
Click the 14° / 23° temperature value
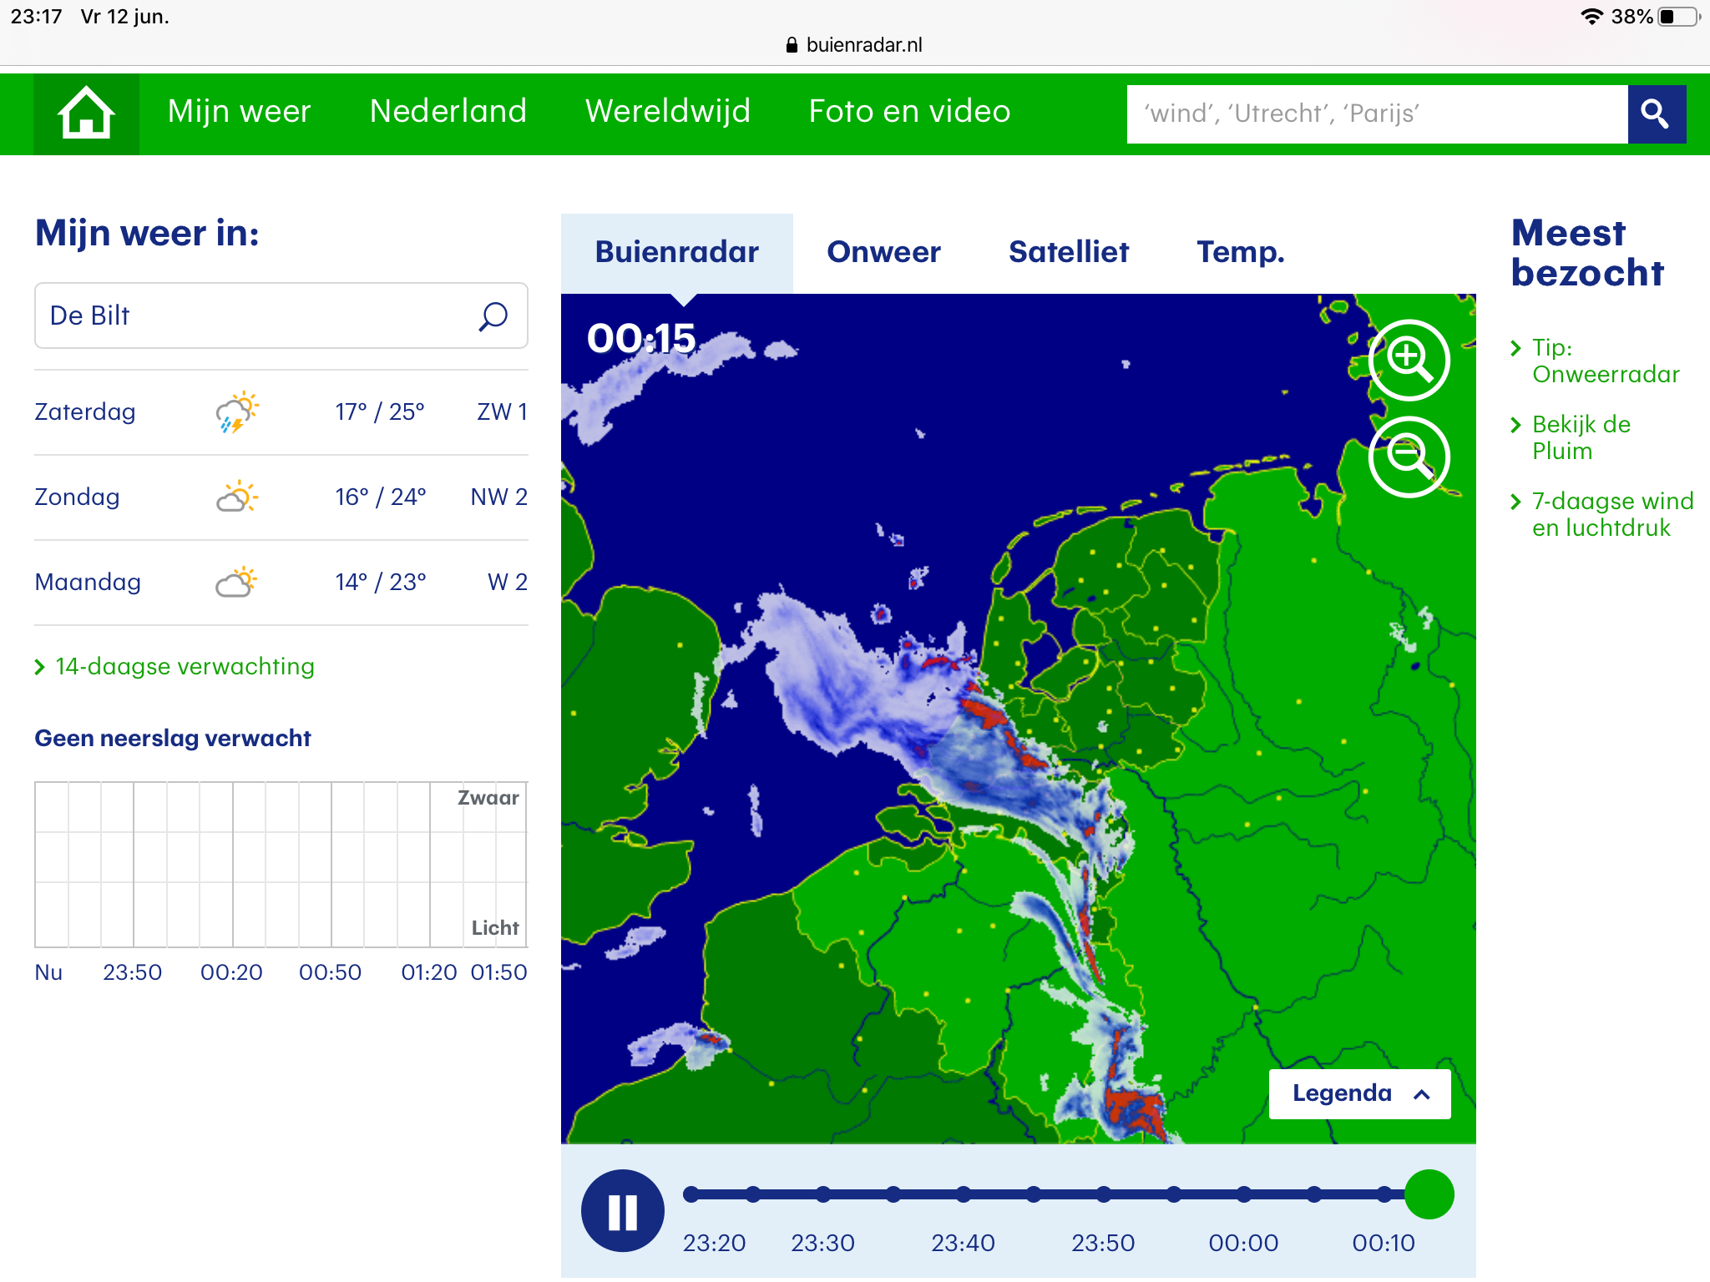click(x=381, y=582)
